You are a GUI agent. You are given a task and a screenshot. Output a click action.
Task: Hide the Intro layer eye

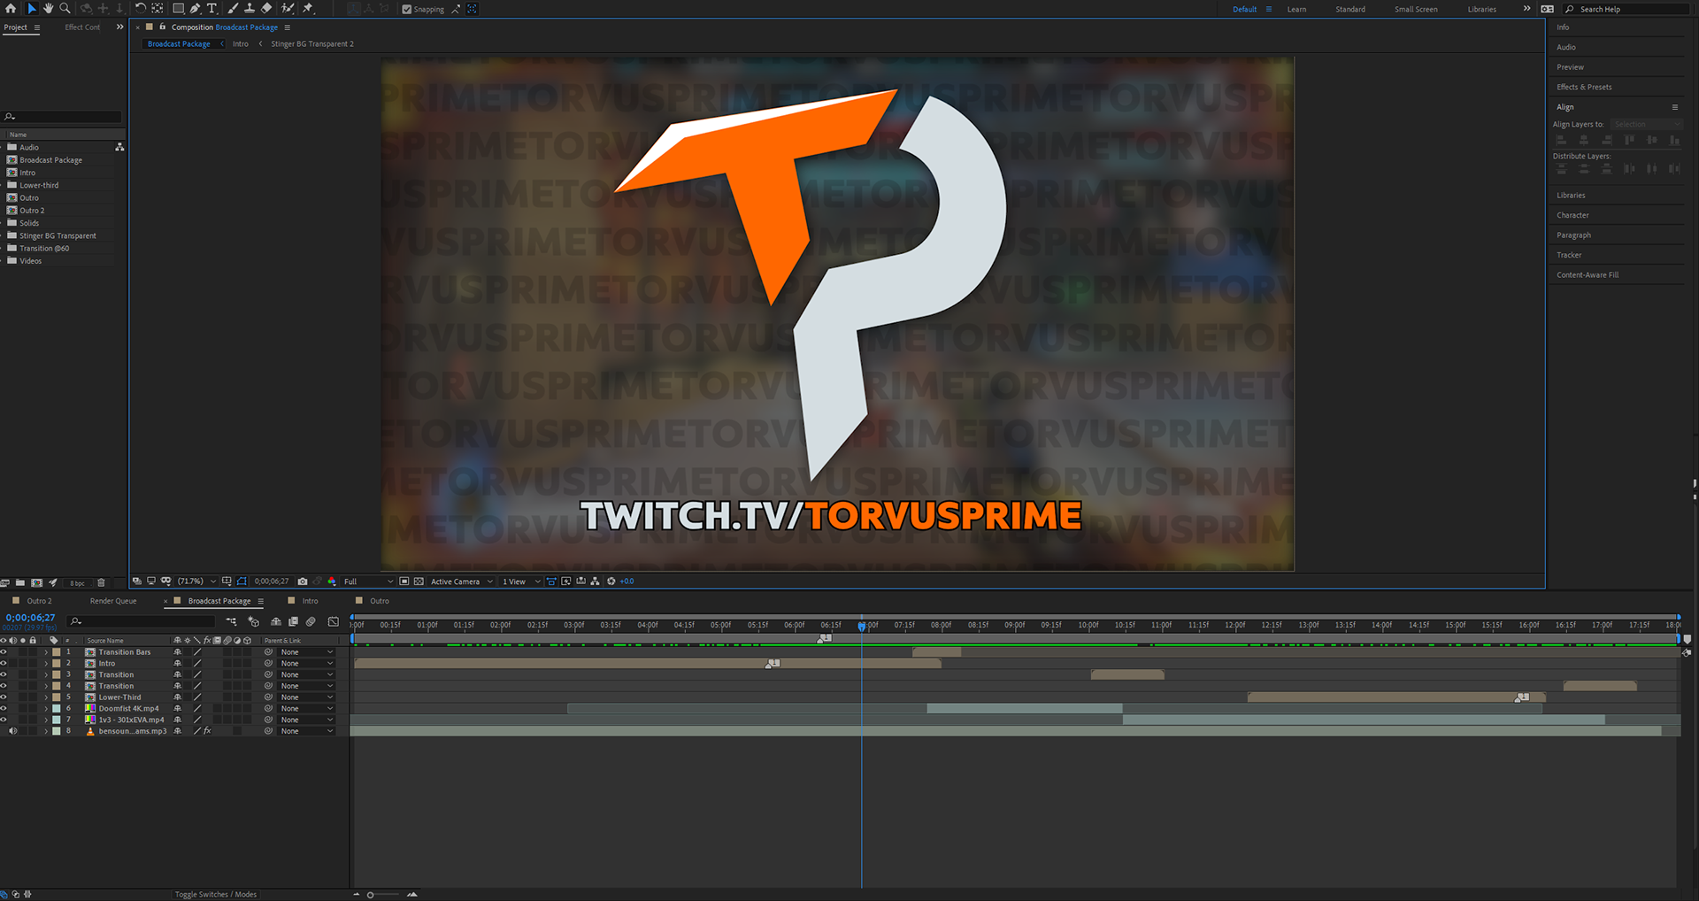(x=4, y=663)
